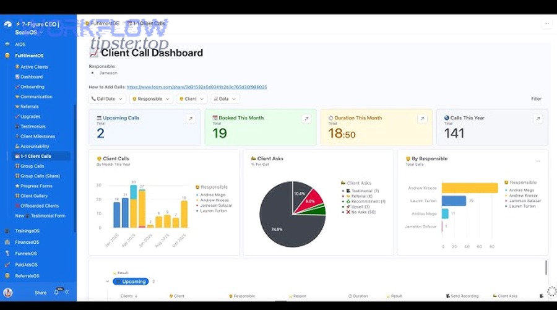Click the Calls This Year expand arrow

[538, 119]
